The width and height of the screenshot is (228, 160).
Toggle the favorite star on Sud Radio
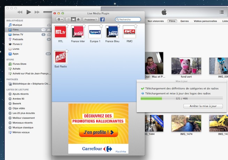click(67, 51)
